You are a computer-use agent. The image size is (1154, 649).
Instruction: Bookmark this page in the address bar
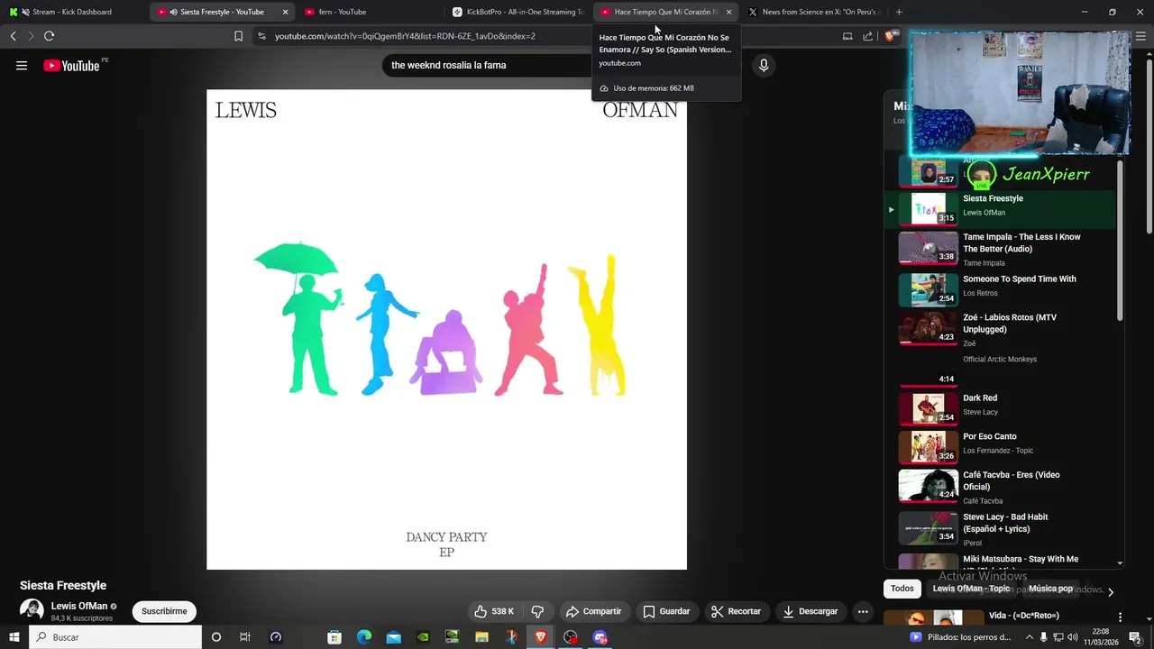[238, 36]
